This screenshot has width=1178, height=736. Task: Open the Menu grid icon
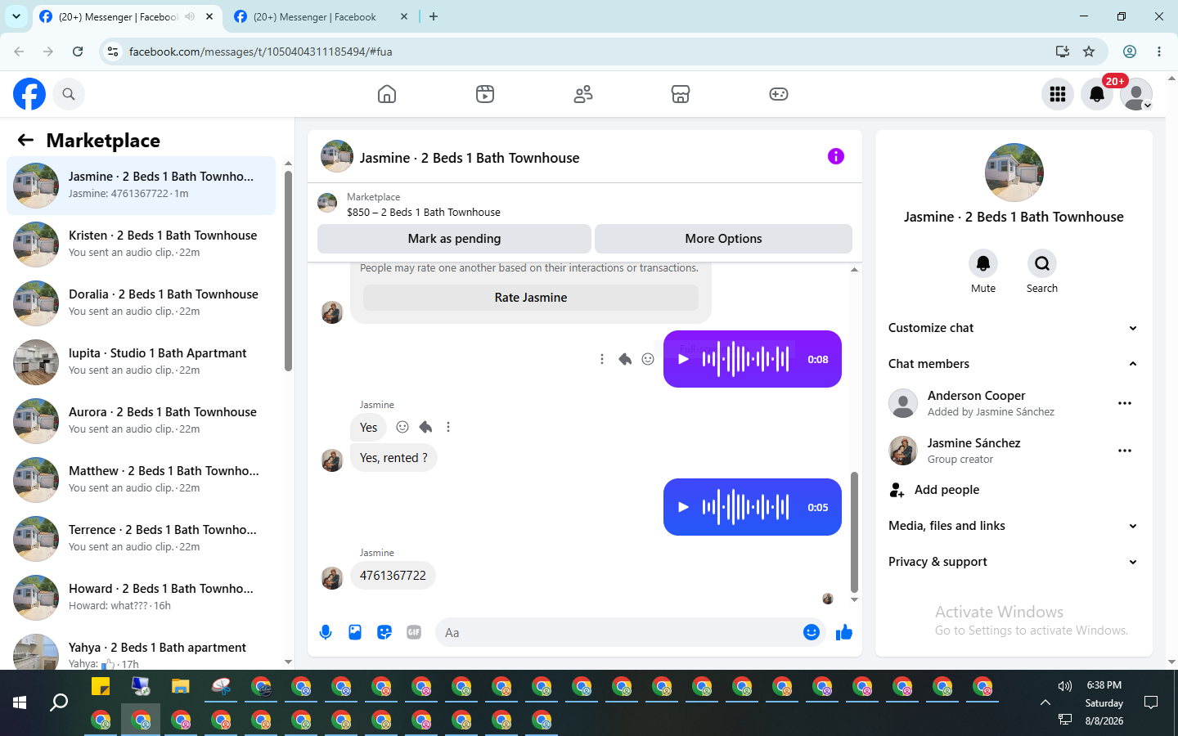(1058, 94)
